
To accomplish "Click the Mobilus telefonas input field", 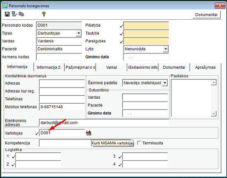I will coord(62,107).
